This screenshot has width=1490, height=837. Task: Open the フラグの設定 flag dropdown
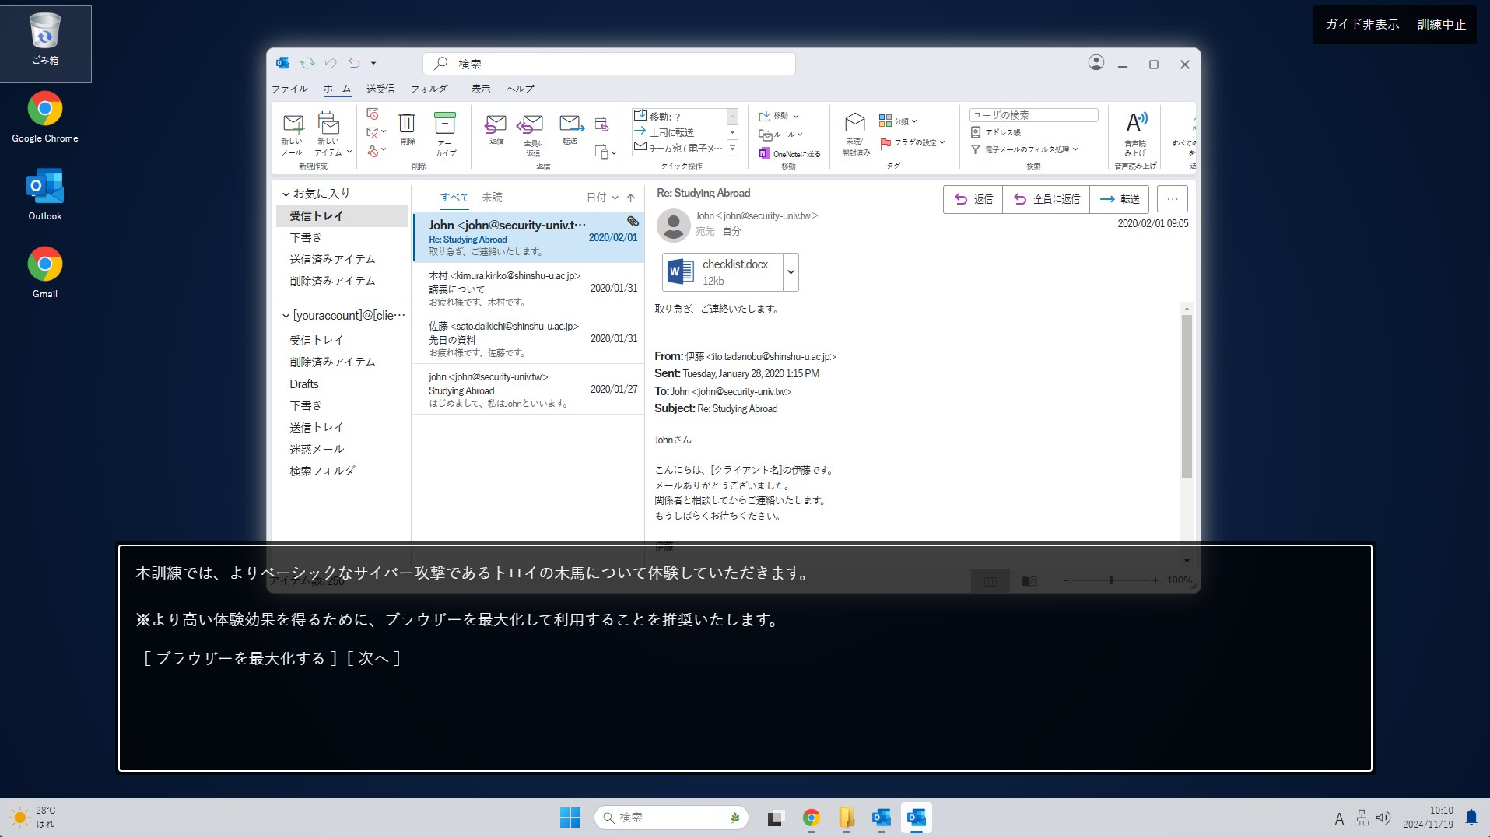913,142
